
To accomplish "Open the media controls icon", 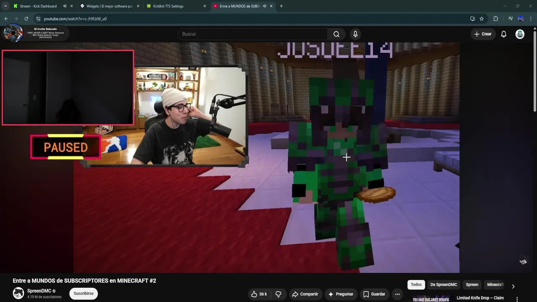I will pyautogui.click(x=510, y=18).
